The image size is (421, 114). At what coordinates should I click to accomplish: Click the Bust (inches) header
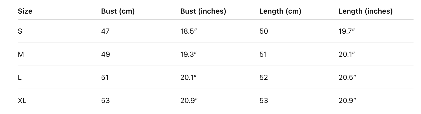(203, 11)
